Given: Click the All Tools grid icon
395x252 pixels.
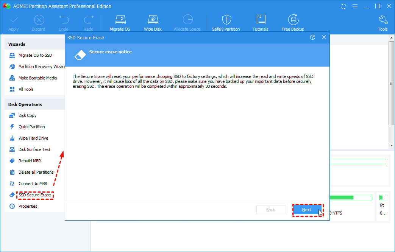Looking at the screenshot, I should point(12,89).
